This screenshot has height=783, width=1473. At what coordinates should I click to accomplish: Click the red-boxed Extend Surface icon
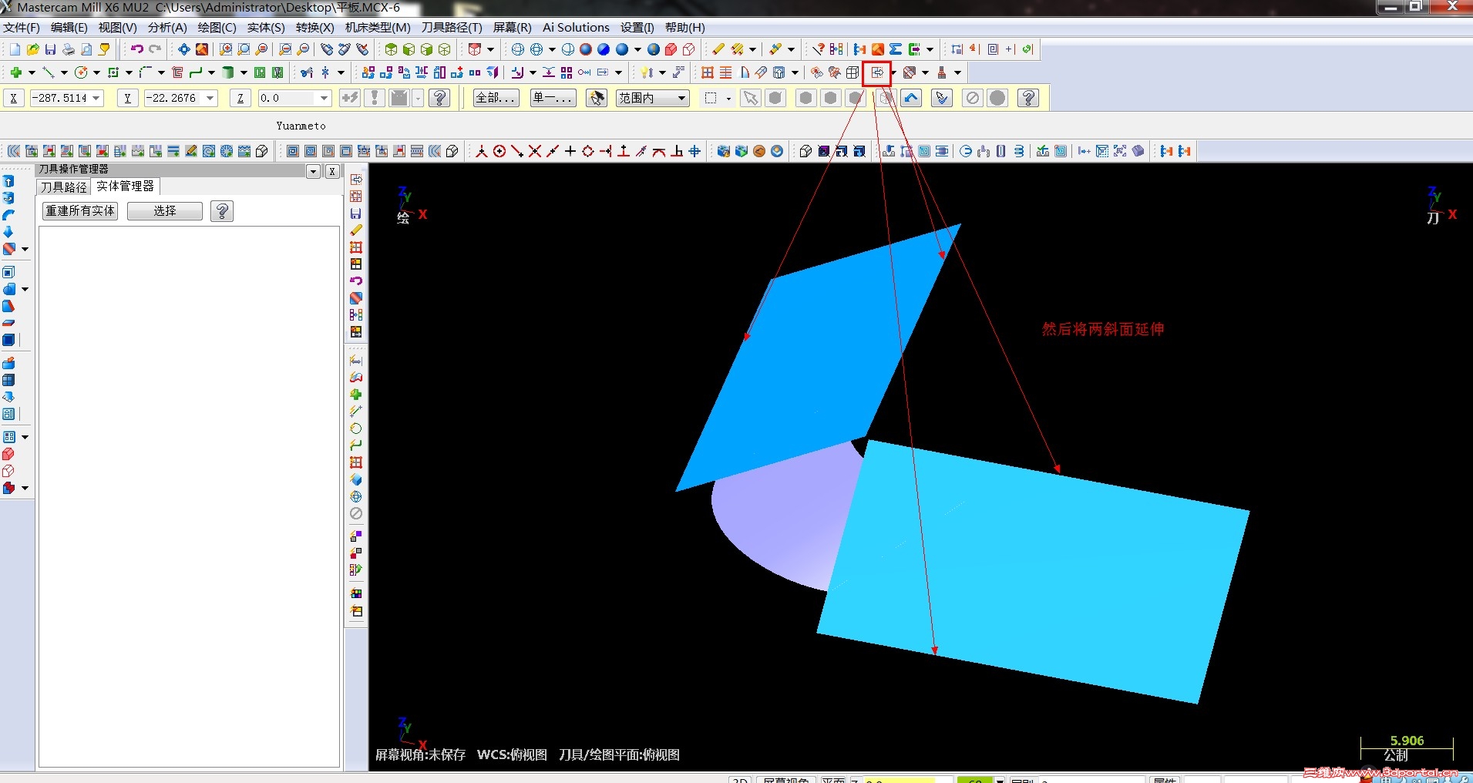(x=877, y=72)
